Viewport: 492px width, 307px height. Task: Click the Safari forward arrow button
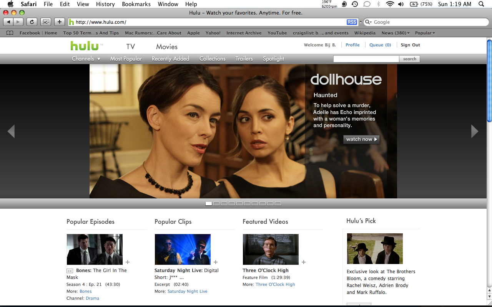click(18, 22)
